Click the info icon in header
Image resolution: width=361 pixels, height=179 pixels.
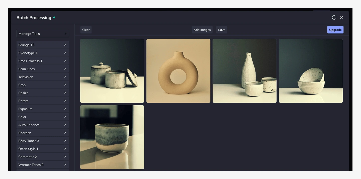tap(334, 18)
